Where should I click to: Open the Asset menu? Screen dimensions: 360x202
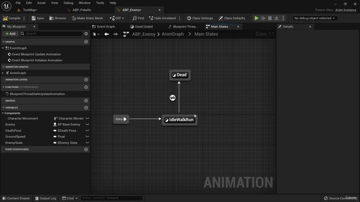pyautogui.click(x=41, y=3)
